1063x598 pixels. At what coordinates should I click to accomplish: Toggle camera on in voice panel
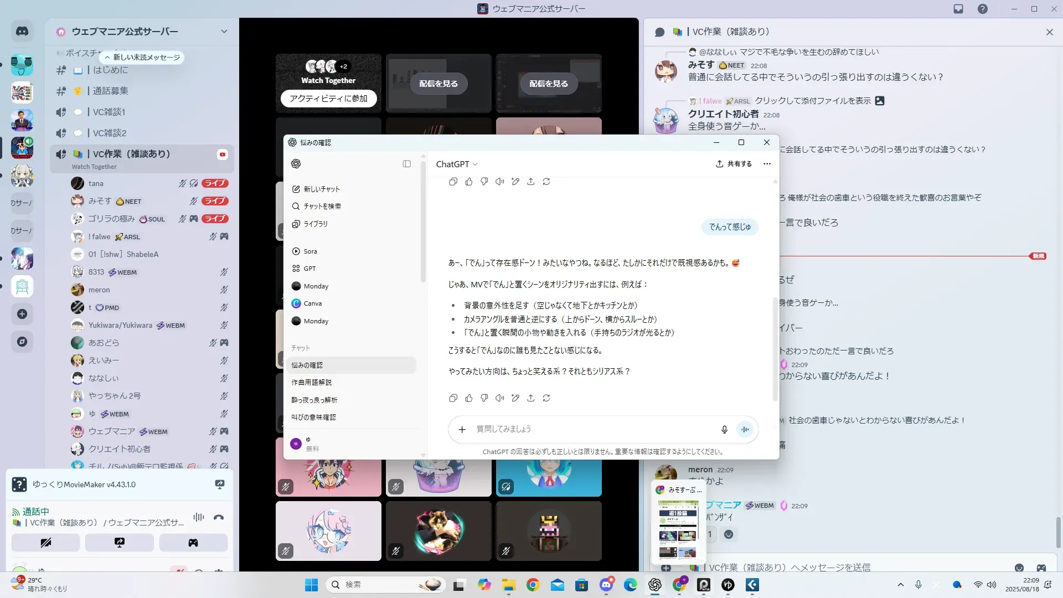[46, 543]
